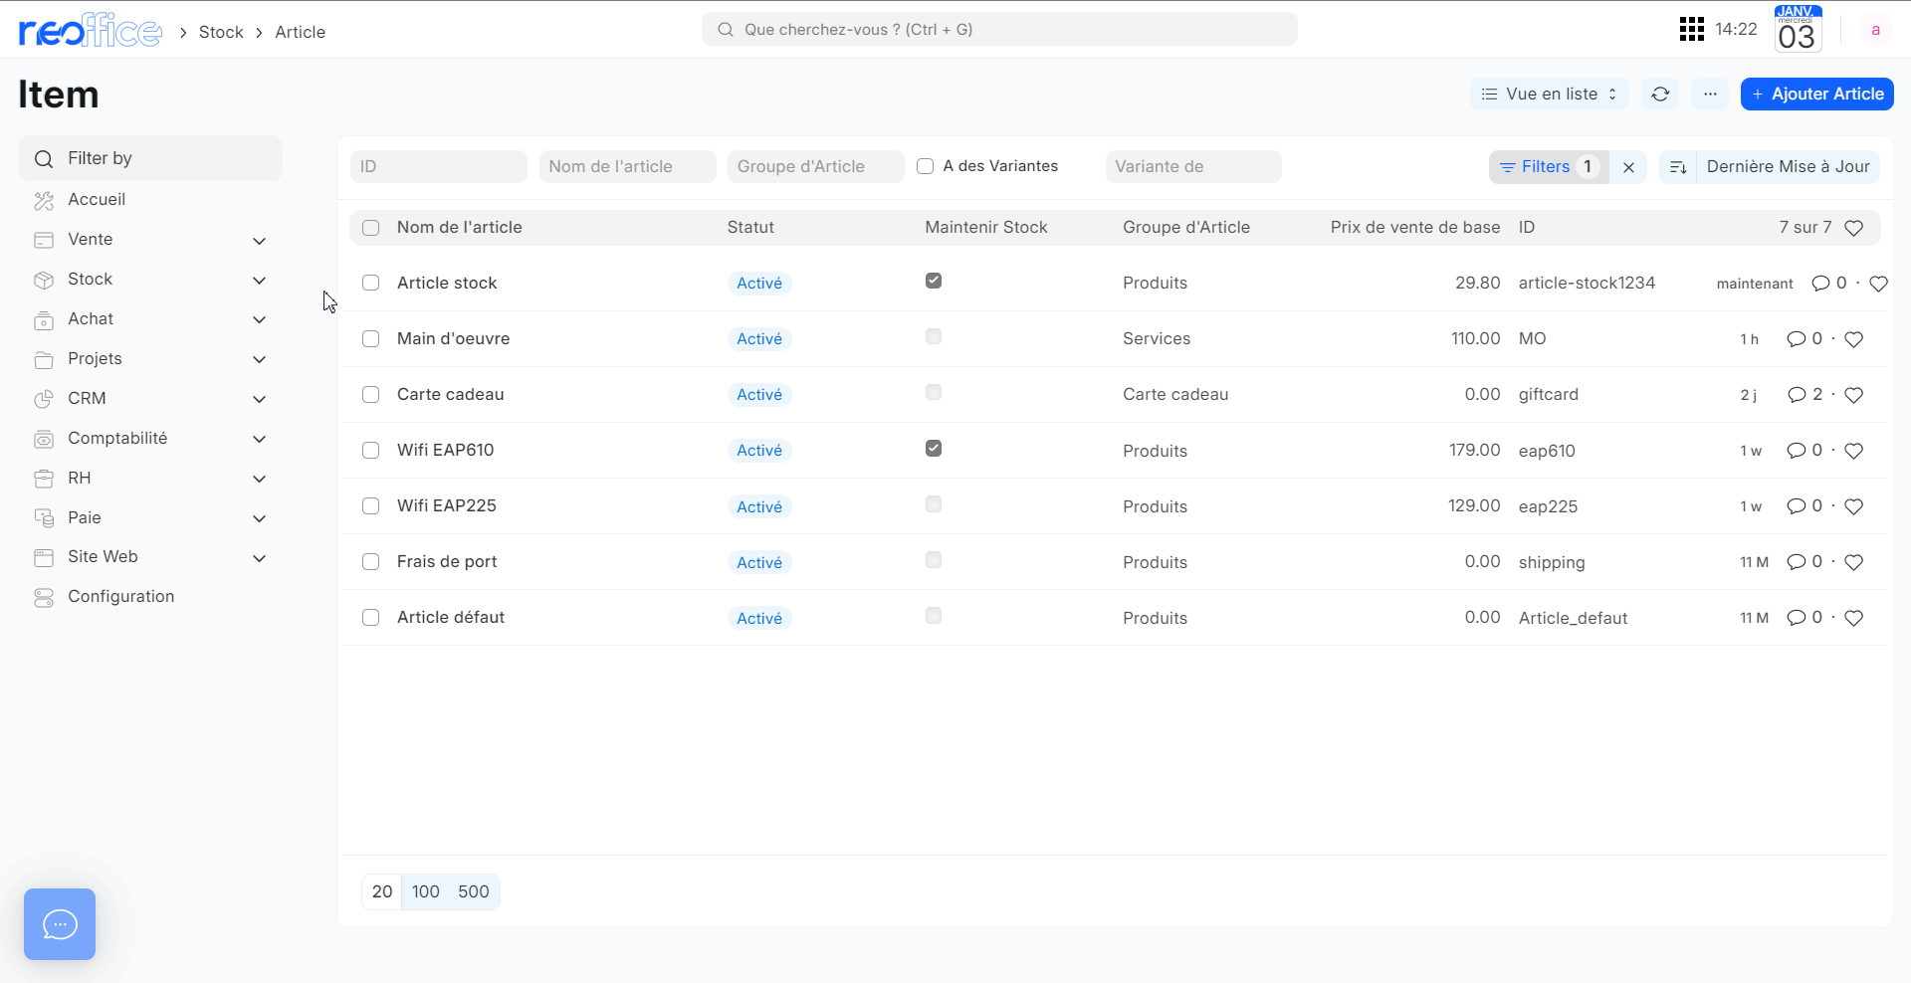Click the refresh list icon
The image size is (1911, 983).
1660,95
